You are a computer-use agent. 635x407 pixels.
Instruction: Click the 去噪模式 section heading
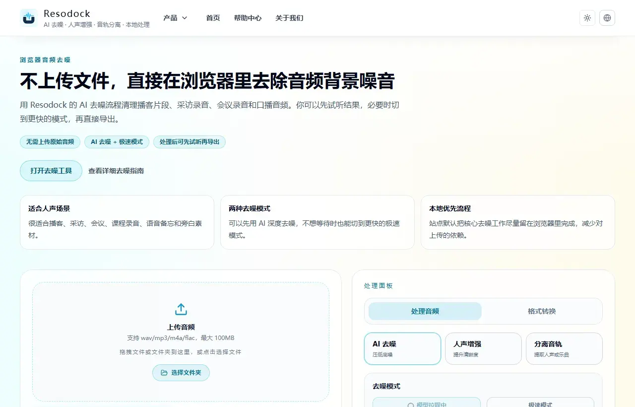click(386, 386)
